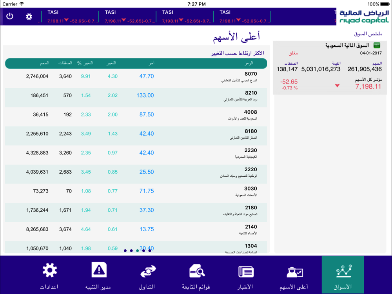Tap the -0.73 % index change
392x294 pixels.
pos(290,88)
